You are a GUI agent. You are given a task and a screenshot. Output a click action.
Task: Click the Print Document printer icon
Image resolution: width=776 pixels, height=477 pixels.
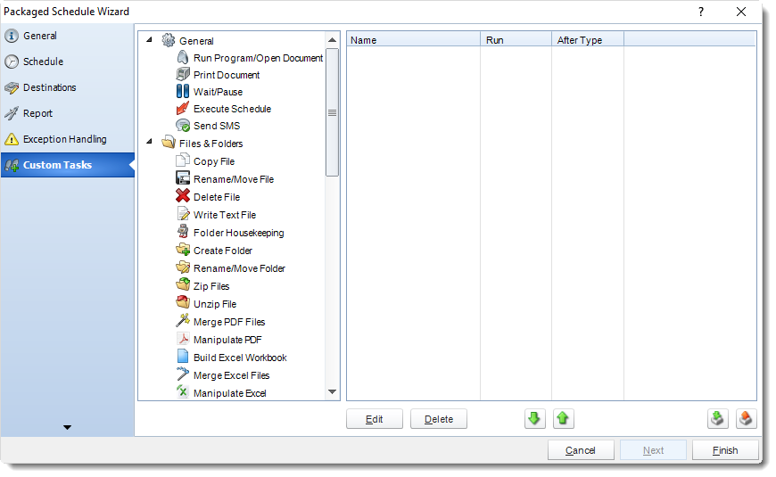[183, 74]
